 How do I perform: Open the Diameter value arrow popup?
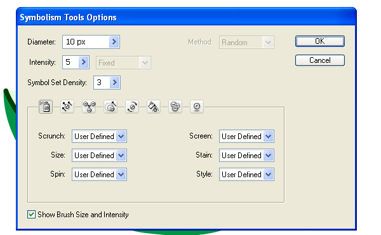[114, 42]
